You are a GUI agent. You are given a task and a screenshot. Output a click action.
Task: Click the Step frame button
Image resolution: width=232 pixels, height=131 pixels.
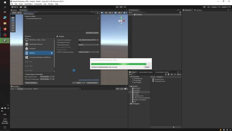coord(125,7)
